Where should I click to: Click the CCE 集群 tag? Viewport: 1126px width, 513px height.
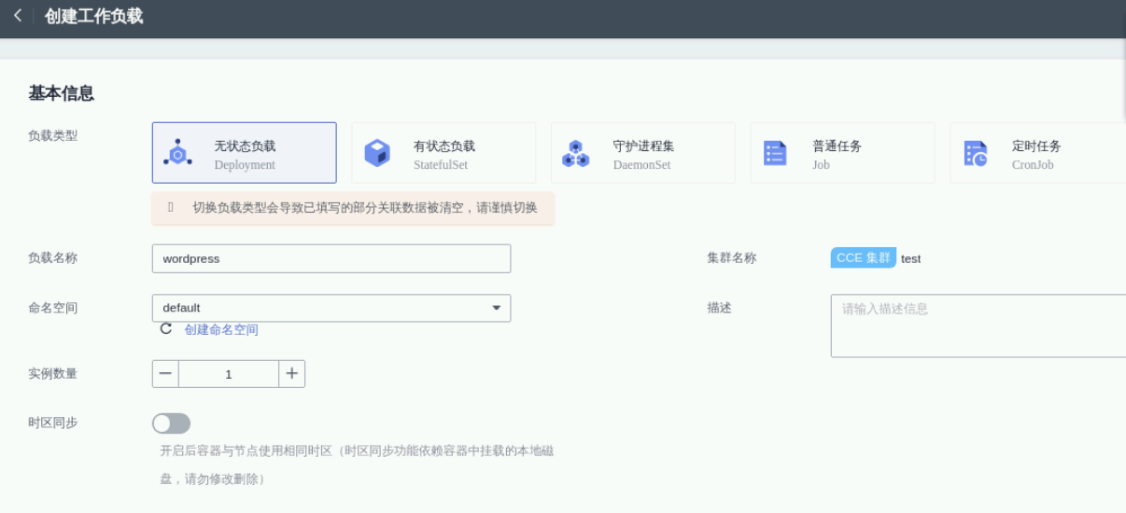pos(863,258)
